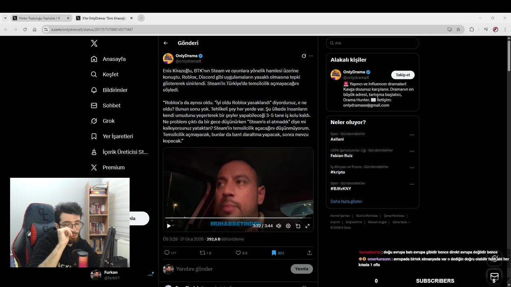Click the install app icon in address bar
Screen dimensions: 511x287
(x=450, y=29)
